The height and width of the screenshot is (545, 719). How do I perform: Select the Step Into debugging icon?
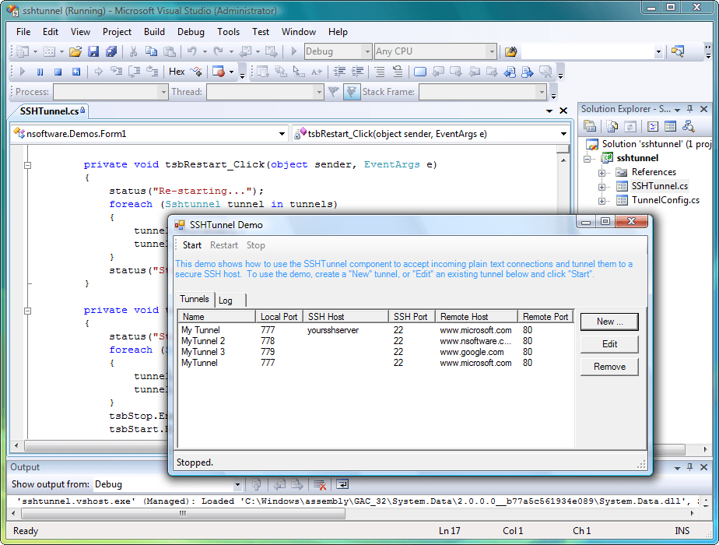(117, 72)
